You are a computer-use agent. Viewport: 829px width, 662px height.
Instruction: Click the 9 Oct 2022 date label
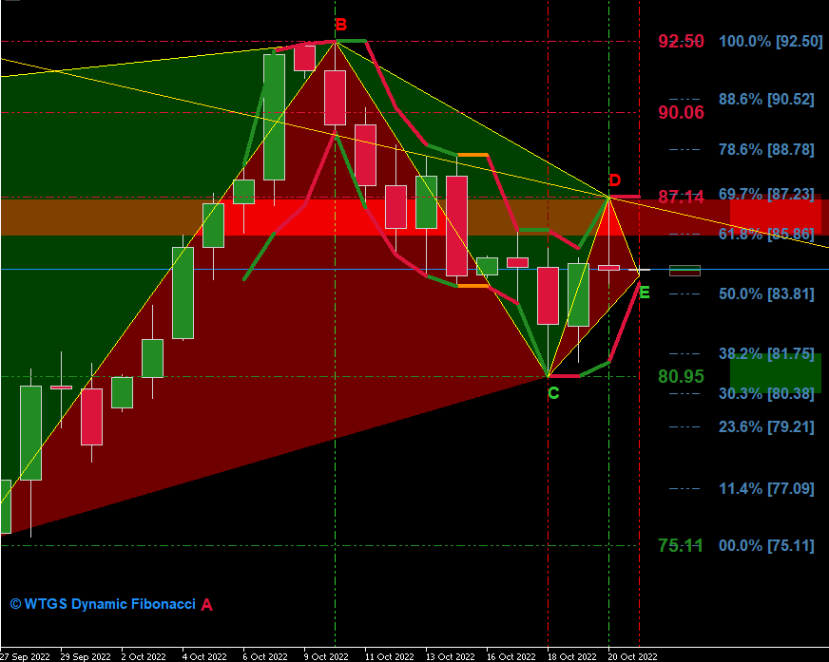326,656
